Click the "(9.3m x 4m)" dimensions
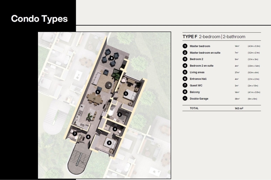 [x=253, y=72]
